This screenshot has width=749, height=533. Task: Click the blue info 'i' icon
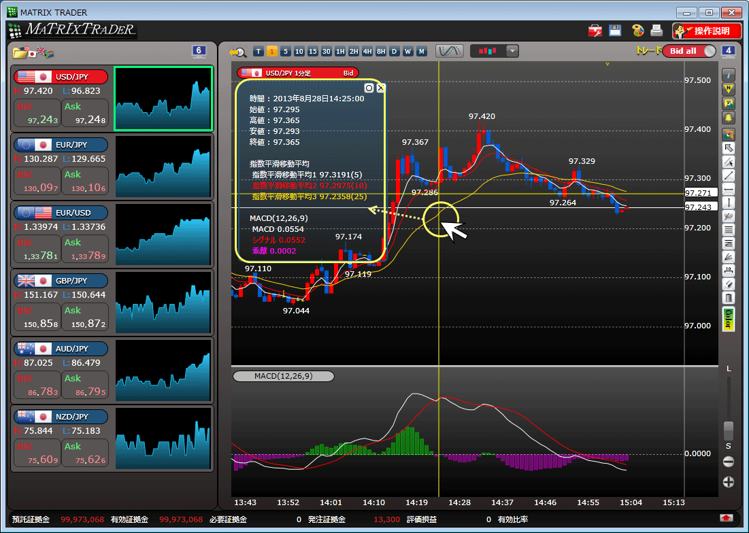[729, 75]
